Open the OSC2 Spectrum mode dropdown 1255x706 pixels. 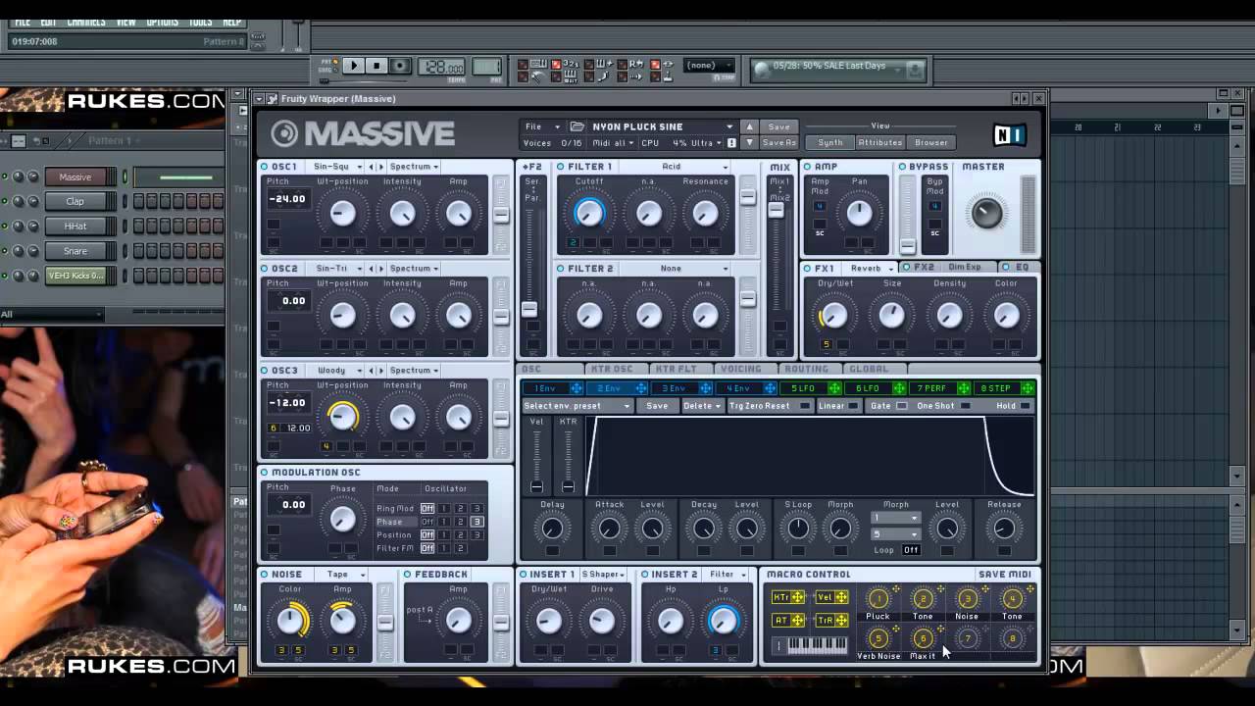point(415,269)
